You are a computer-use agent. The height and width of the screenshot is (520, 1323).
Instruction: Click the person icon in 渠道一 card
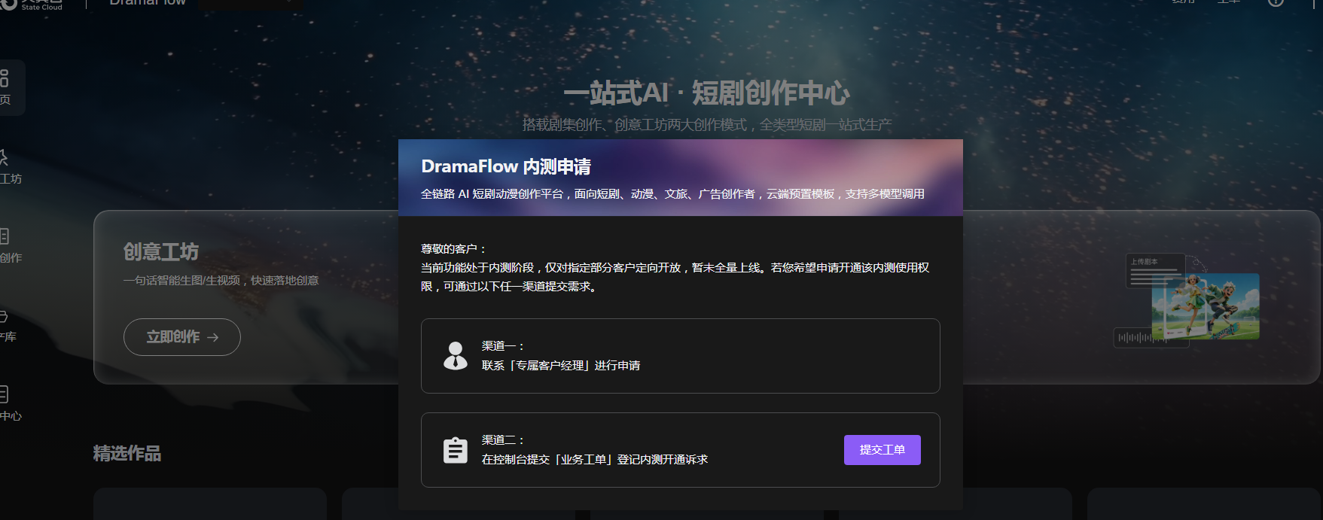click(455, 356)
